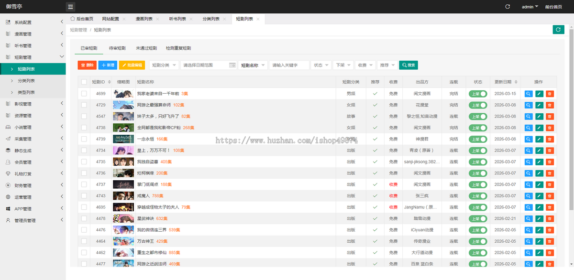Sort by 短剧ID column arrows
Image resolution: width=574 pixels, height=280 pixels.
coord(109,82)
